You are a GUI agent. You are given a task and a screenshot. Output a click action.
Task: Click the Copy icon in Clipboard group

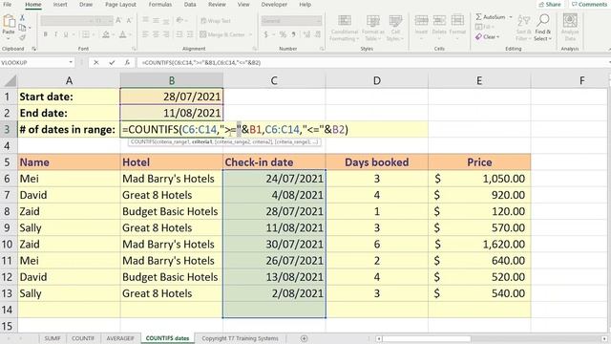(23, 28)
